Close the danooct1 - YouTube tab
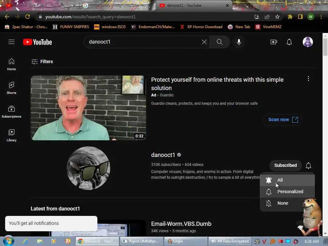The height and width of the screenshot is (246, 328). 227,5
